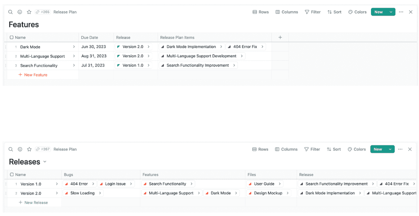Viewport: 419px width, 216px height.
Task: Click the #265 link ID badge
Action: [43, 12]
